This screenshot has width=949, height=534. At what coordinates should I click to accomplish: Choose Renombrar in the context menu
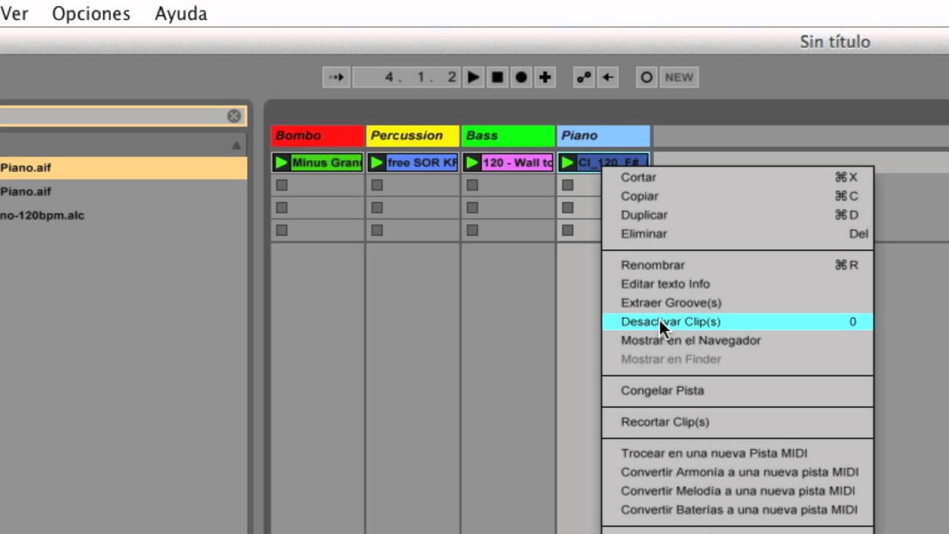coord(737,265)
